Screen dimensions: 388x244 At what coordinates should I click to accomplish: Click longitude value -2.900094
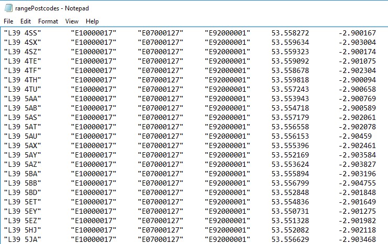pyautogui.click(x=357, y=80)
